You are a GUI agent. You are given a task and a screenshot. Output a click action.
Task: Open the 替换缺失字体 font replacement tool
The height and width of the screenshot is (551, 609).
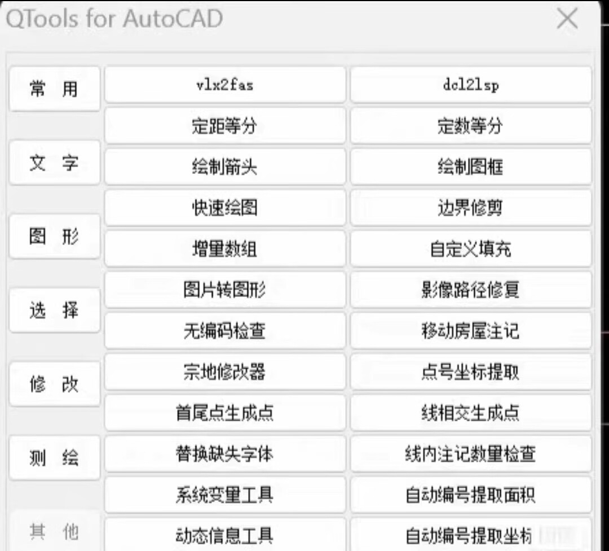[x=224, y=454]
